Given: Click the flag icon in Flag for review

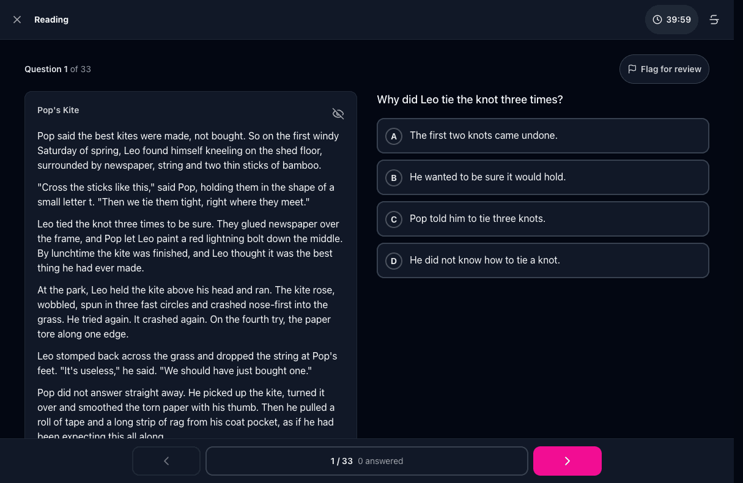Looking at the screenshot, I should pyautogui.click(x=632, y=69).
